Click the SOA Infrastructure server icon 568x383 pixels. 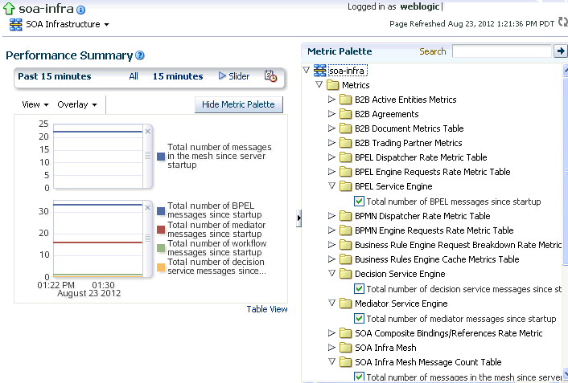(15, 25)
